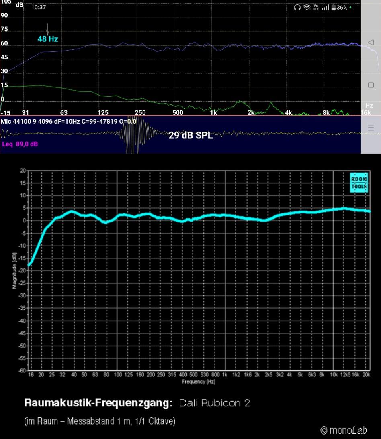Click the monoLab copyright text
This screenshot has height=439, width=381.
(344, 430)
